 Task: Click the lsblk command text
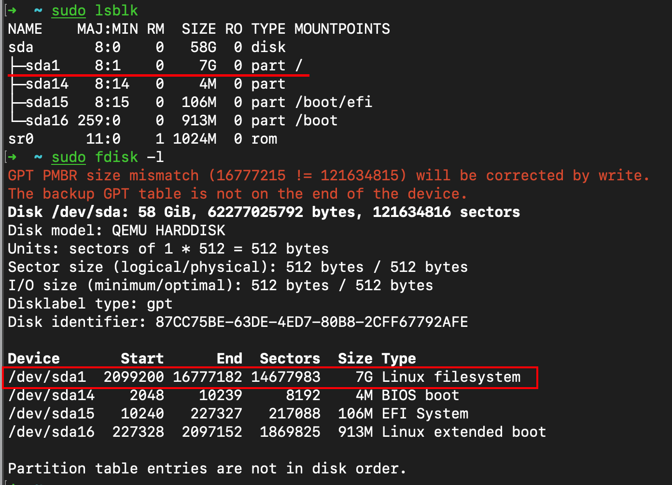(116, 11)
